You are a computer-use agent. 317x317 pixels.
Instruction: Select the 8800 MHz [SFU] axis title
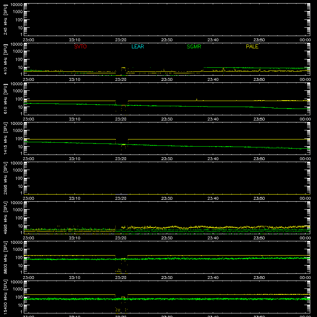pos(6,257)
